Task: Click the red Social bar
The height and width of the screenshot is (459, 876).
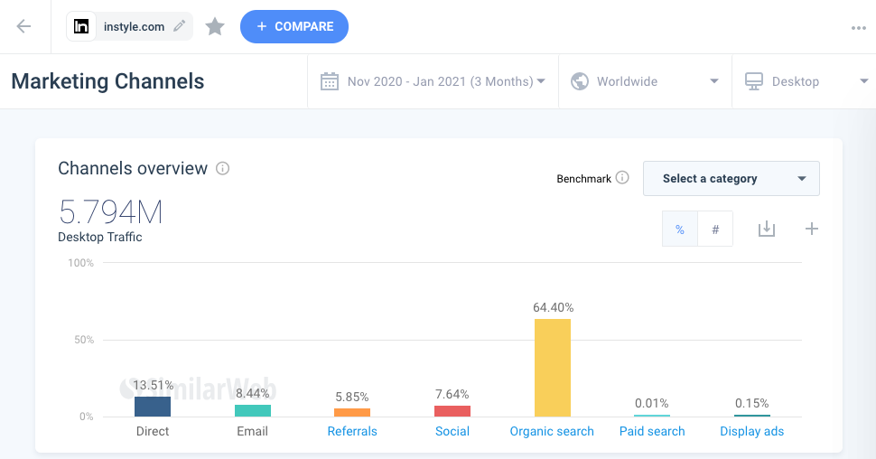Action: click(x=452, y=411)
